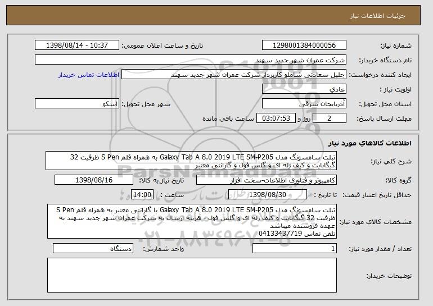
Task: Select the announcement date field 1398/08/14 - 10:37
Action: tap(77, 45)
